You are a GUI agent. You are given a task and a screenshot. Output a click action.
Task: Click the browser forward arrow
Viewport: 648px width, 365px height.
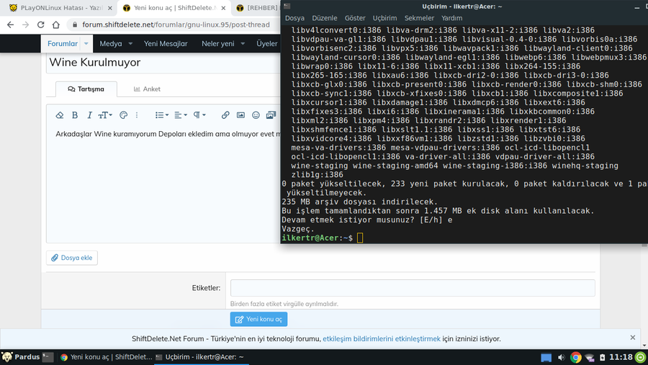pos(26,24)
